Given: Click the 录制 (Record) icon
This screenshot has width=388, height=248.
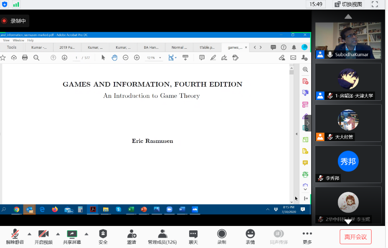Looking at the screenshot, I should [221, 234].
